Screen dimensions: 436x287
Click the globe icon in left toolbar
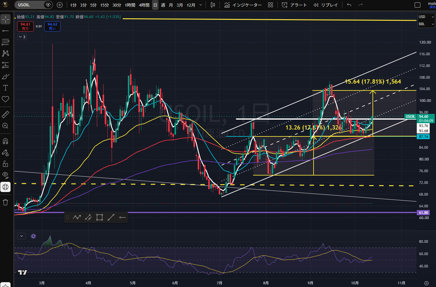[x=5, y=187]
